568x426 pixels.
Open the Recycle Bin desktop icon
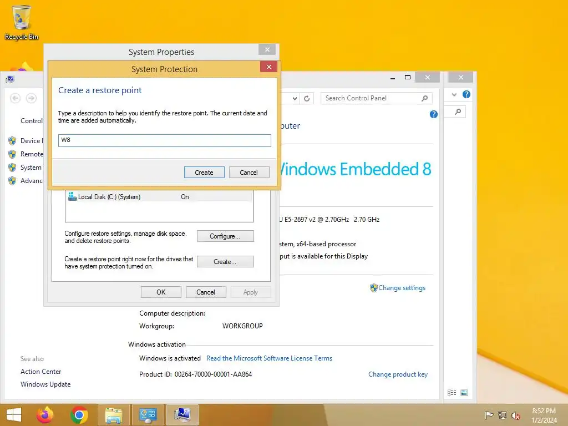click(x=22, y=22)
